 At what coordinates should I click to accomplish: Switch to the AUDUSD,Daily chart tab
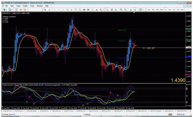31,111
